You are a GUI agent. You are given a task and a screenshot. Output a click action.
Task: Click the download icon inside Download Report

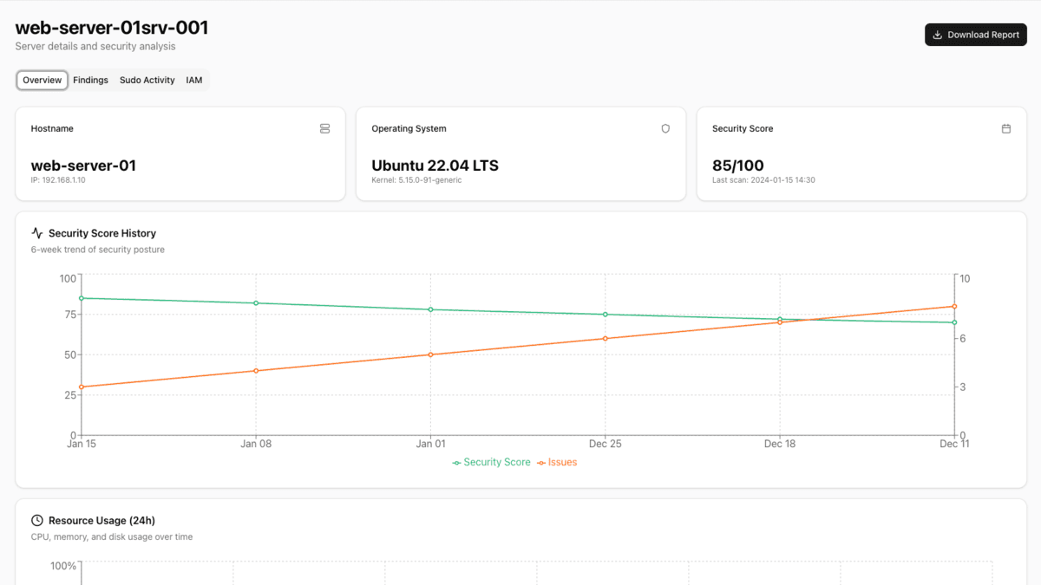coord(938,35)
